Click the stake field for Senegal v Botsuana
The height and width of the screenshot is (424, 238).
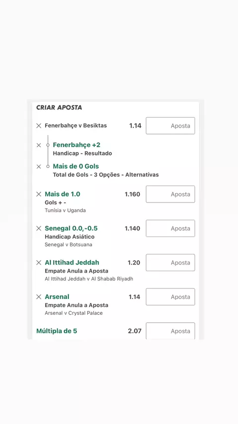pos(171,228)
